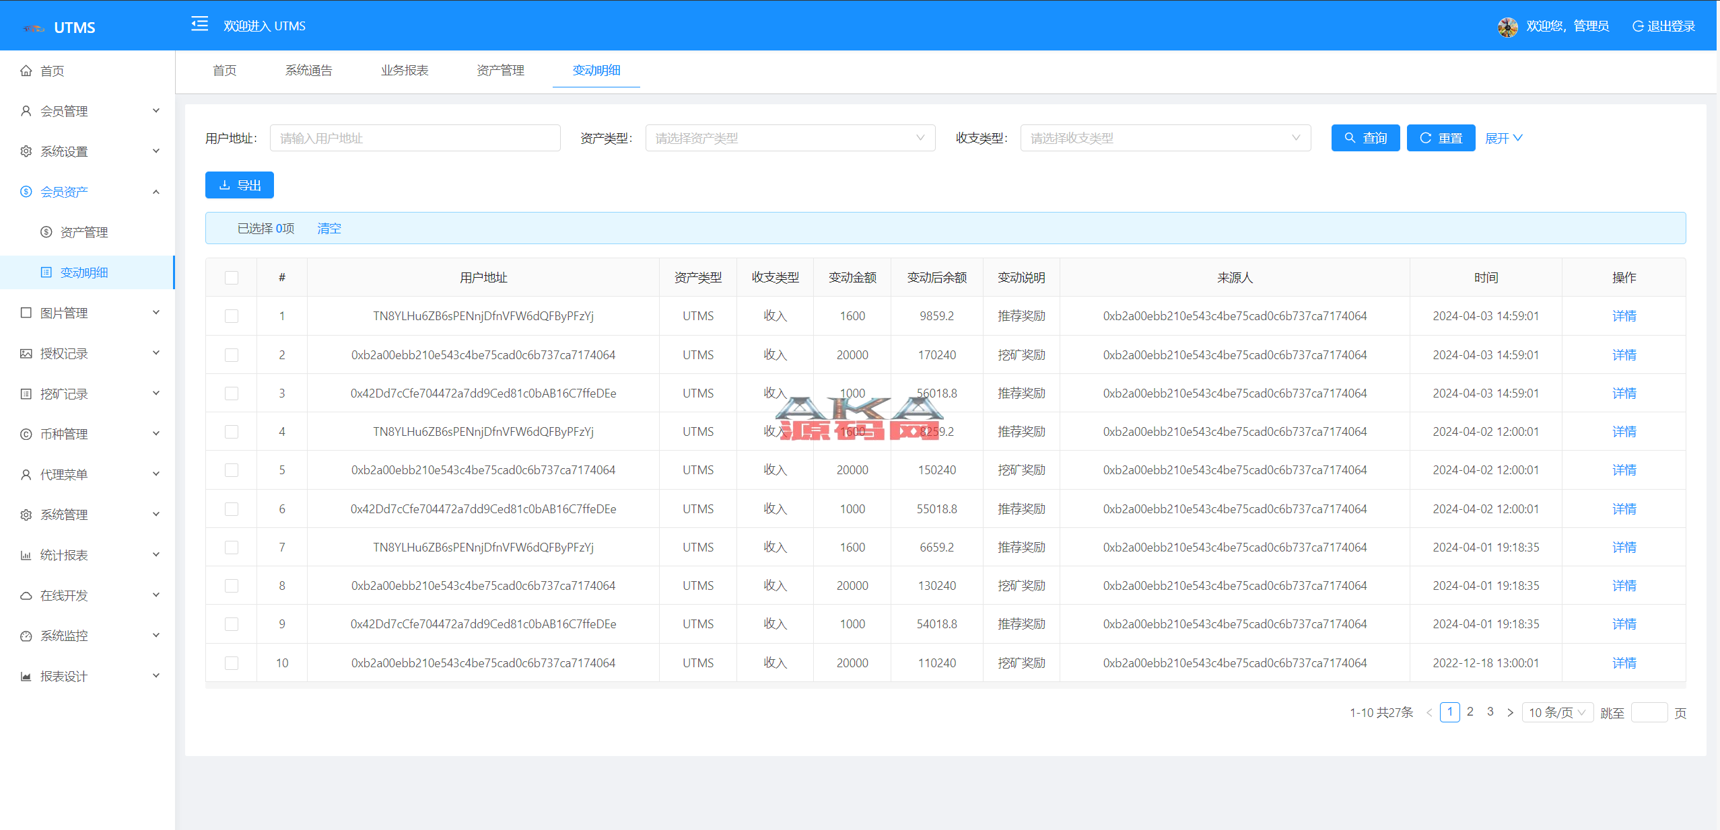Screen dimensions: 1720x830
Task: Click the sidebar collapse menu icon
Action: coord(199,25)
